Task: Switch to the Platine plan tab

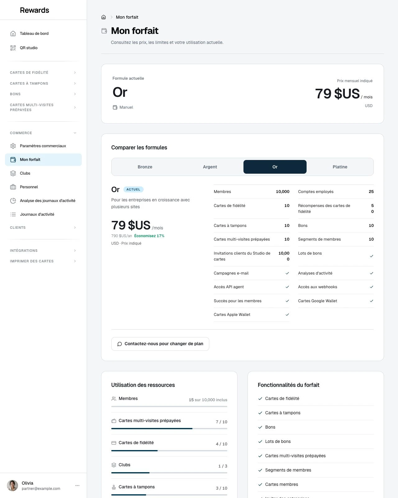Action: [x=340, y=167]
